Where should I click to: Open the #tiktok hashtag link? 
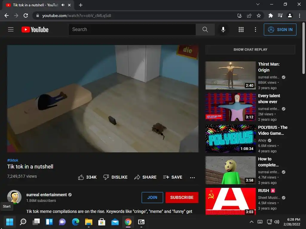click(x=13, y=160)
